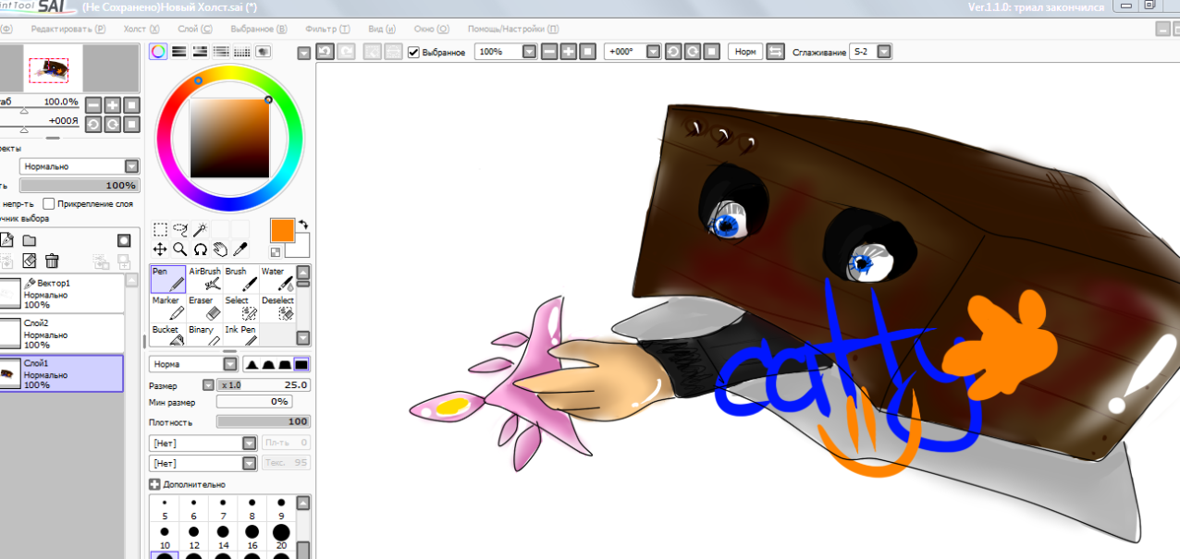Expand the Дополнительно section
The image size is (1180, 559).
coord(154,484)
